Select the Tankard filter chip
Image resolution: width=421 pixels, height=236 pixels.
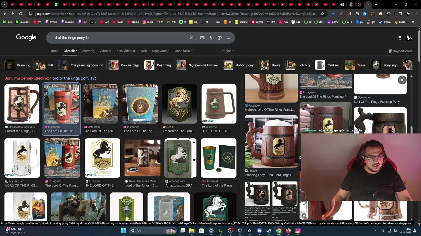coord(329,65)
